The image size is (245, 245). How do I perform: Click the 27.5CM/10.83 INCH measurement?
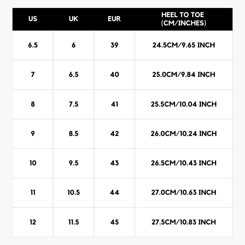tap(183, 222)
